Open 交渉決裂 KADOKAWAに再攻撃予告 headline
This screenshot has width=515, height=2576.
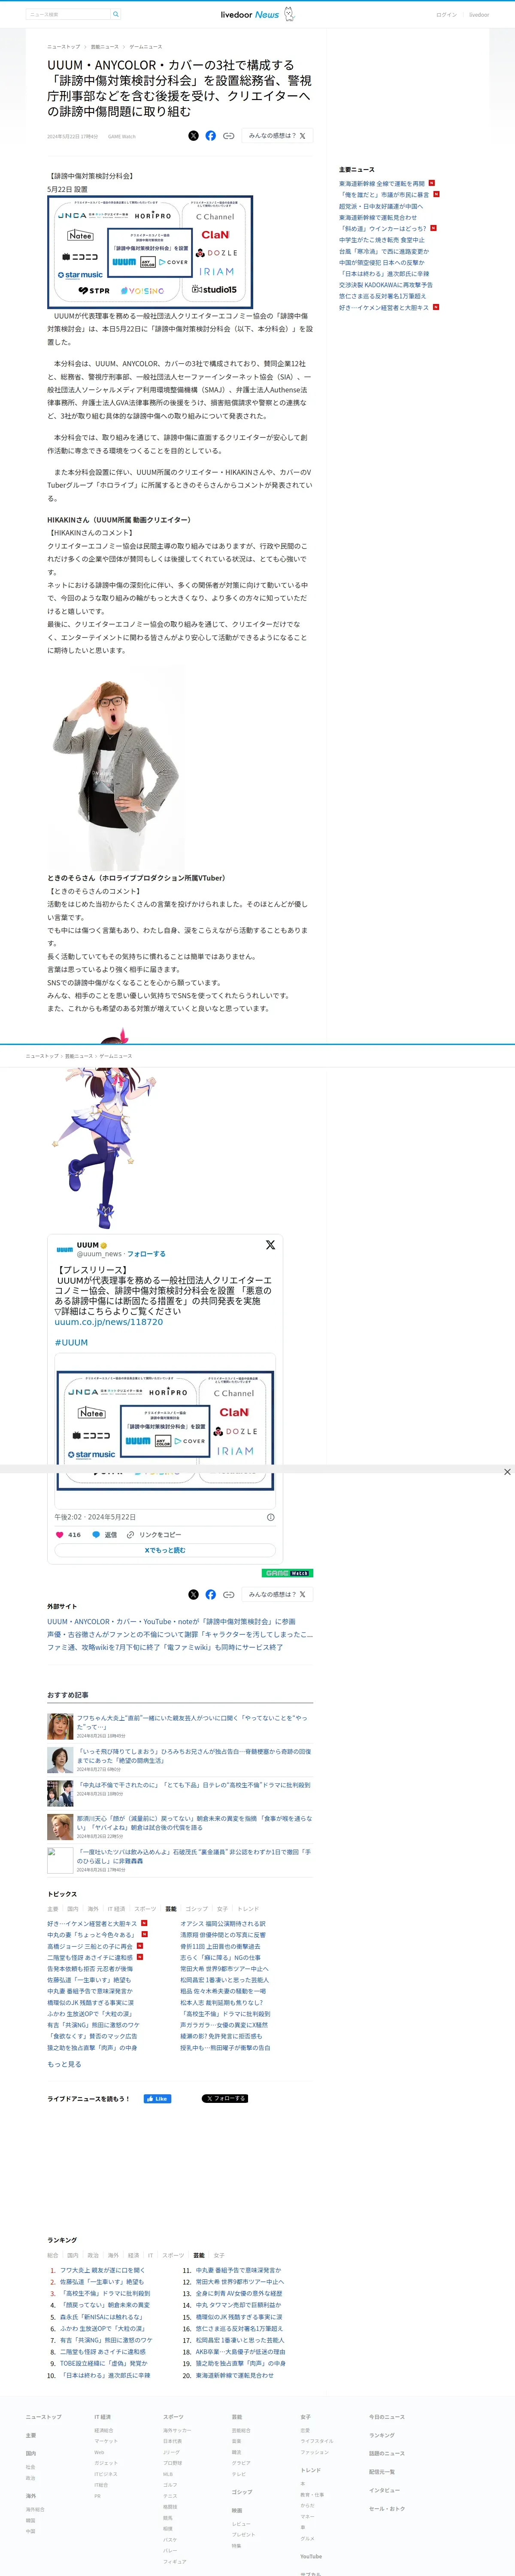386,285
